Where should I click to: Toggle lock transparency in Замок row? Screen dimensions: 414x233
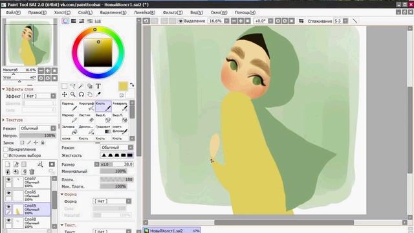click(x=22, y=142)
